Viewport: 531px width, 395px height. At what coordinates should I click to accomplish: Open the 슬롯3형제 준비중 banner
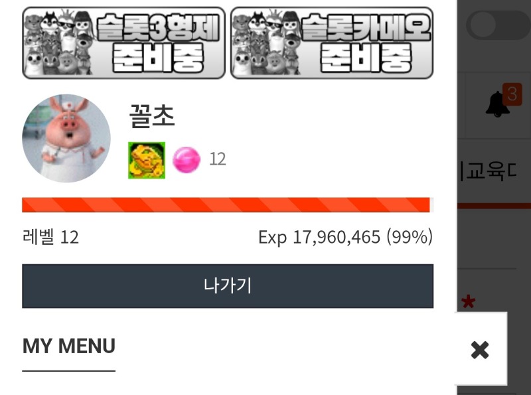(x=123, y=42)
